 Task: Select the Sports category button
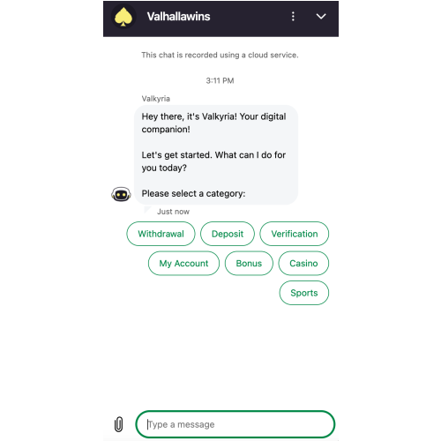coord(303,293)
